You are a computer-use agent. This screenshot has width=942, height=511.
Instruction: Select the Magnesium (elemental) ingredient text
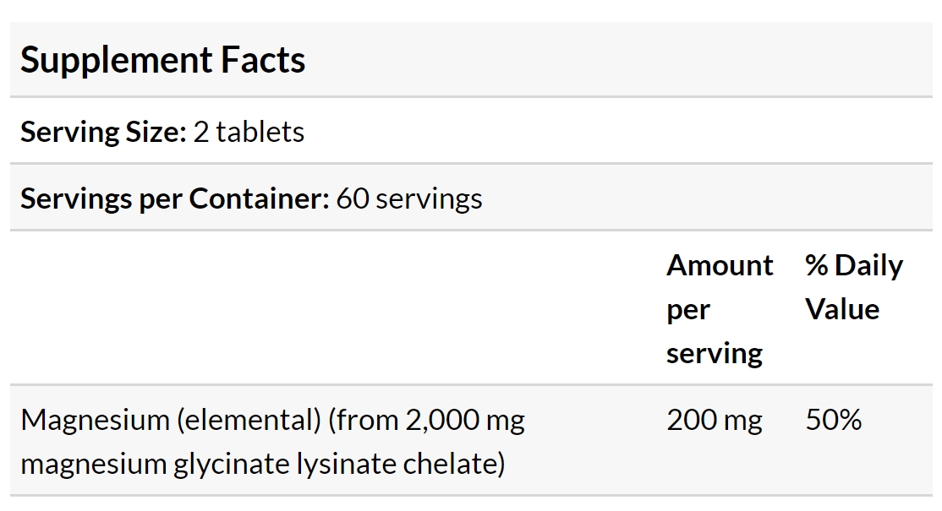pyautogui.click(x=171, y=420)
